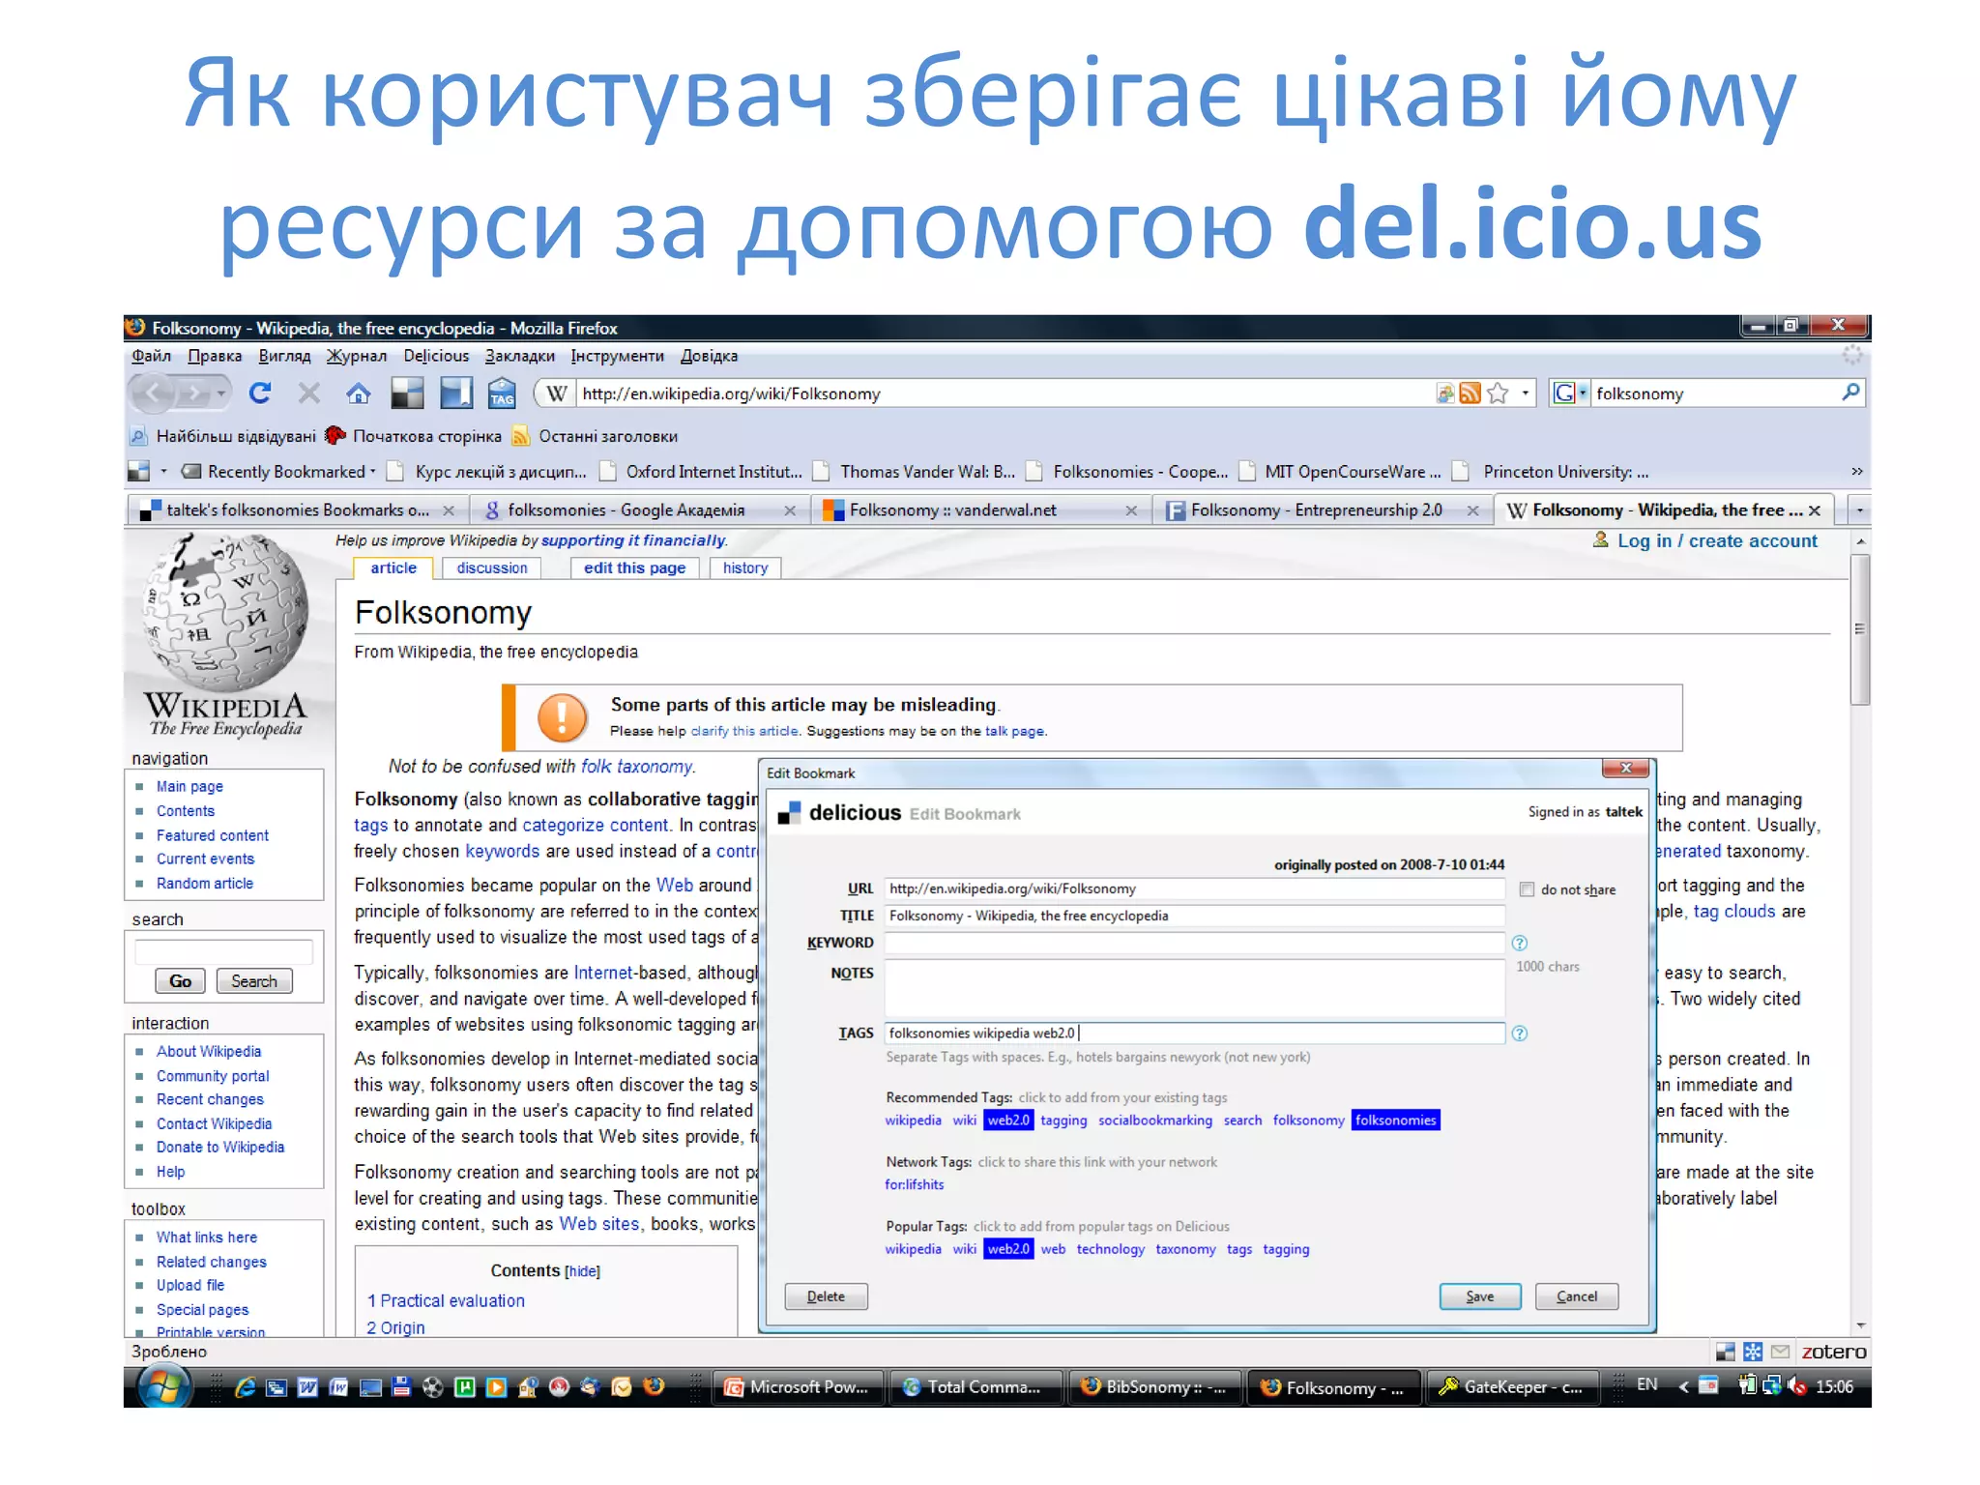Click the RSS feed icon in address bar
Image resolution: width=1980 pixels, height=1485 pixels.
tap(1470, 393)
